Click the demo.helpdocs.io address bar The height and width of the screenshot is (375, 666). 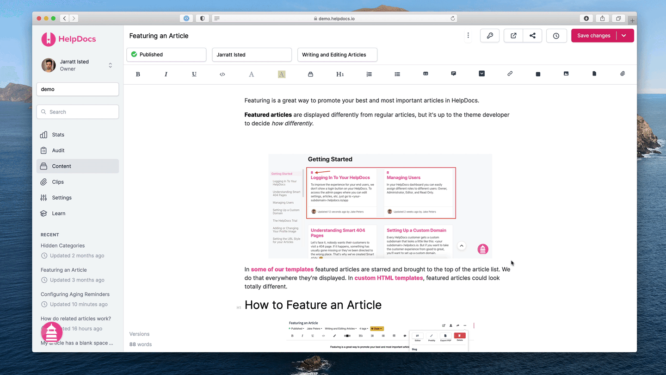pyautogui.click(x=335, y=19)
